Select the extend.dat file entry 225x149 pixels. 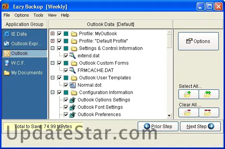[x=88, y=56]
